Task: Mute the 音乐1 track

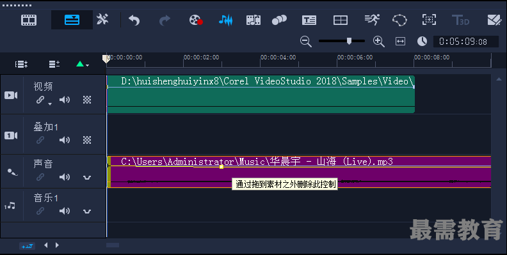Action: coord(65,211)
